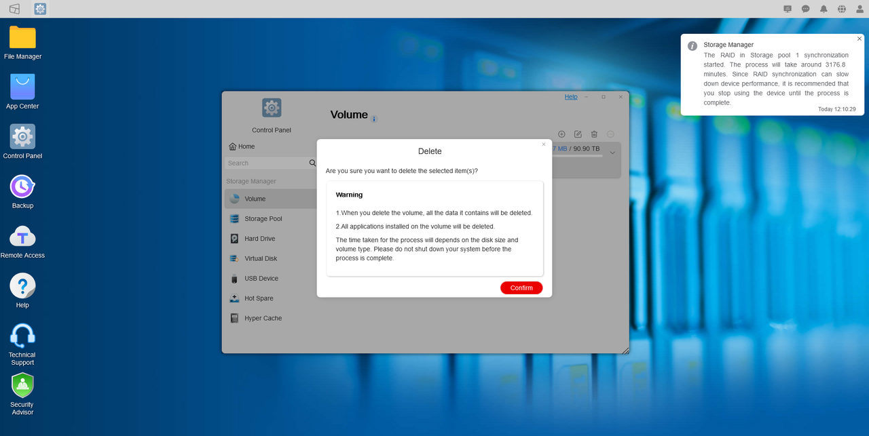The image size is (869, 436).
Task: Click the volume usage progress bar
Action: point(577,156)
